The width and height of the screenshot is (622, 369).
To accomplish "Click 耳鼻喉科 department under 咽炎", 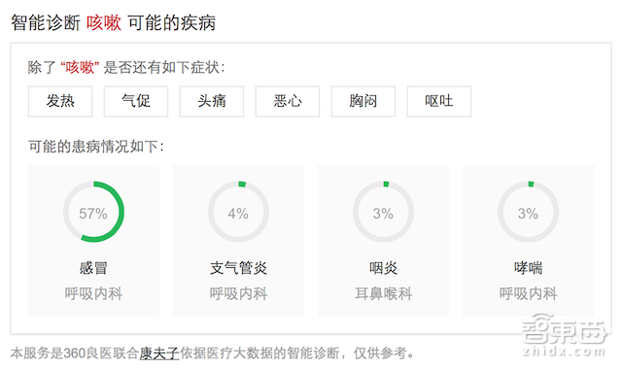I will pyautogui.click(x=383, y=293).
